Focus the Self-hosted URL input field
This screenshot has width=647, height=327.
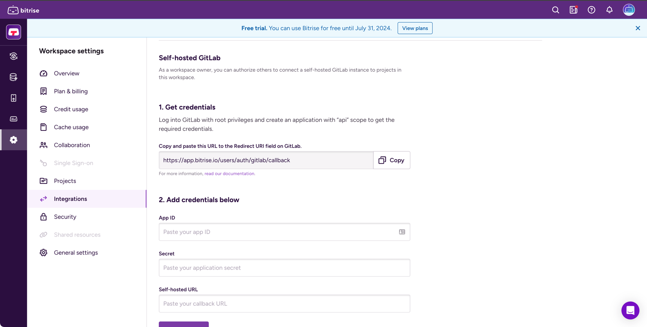click(x=284, y=303)
